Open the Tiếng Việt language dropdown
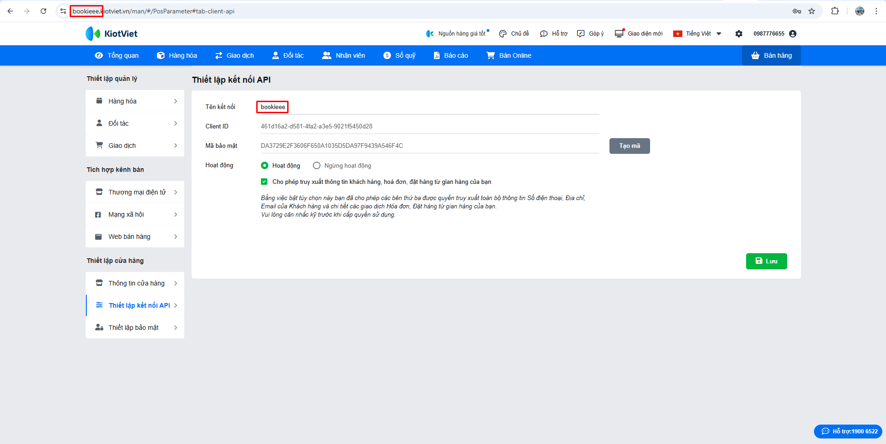The width and height of the screenshot is (886, 444). pyautogui.click(x=698, y=34)
